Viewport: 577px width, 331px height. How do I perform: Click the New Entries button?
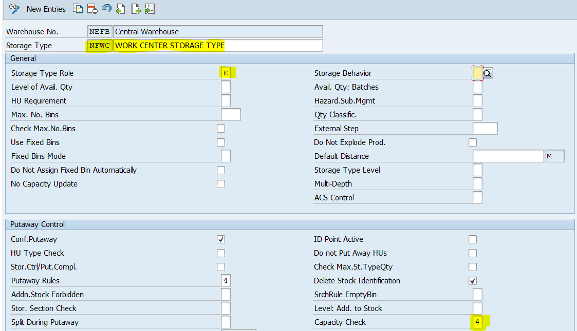click(46, 9)
